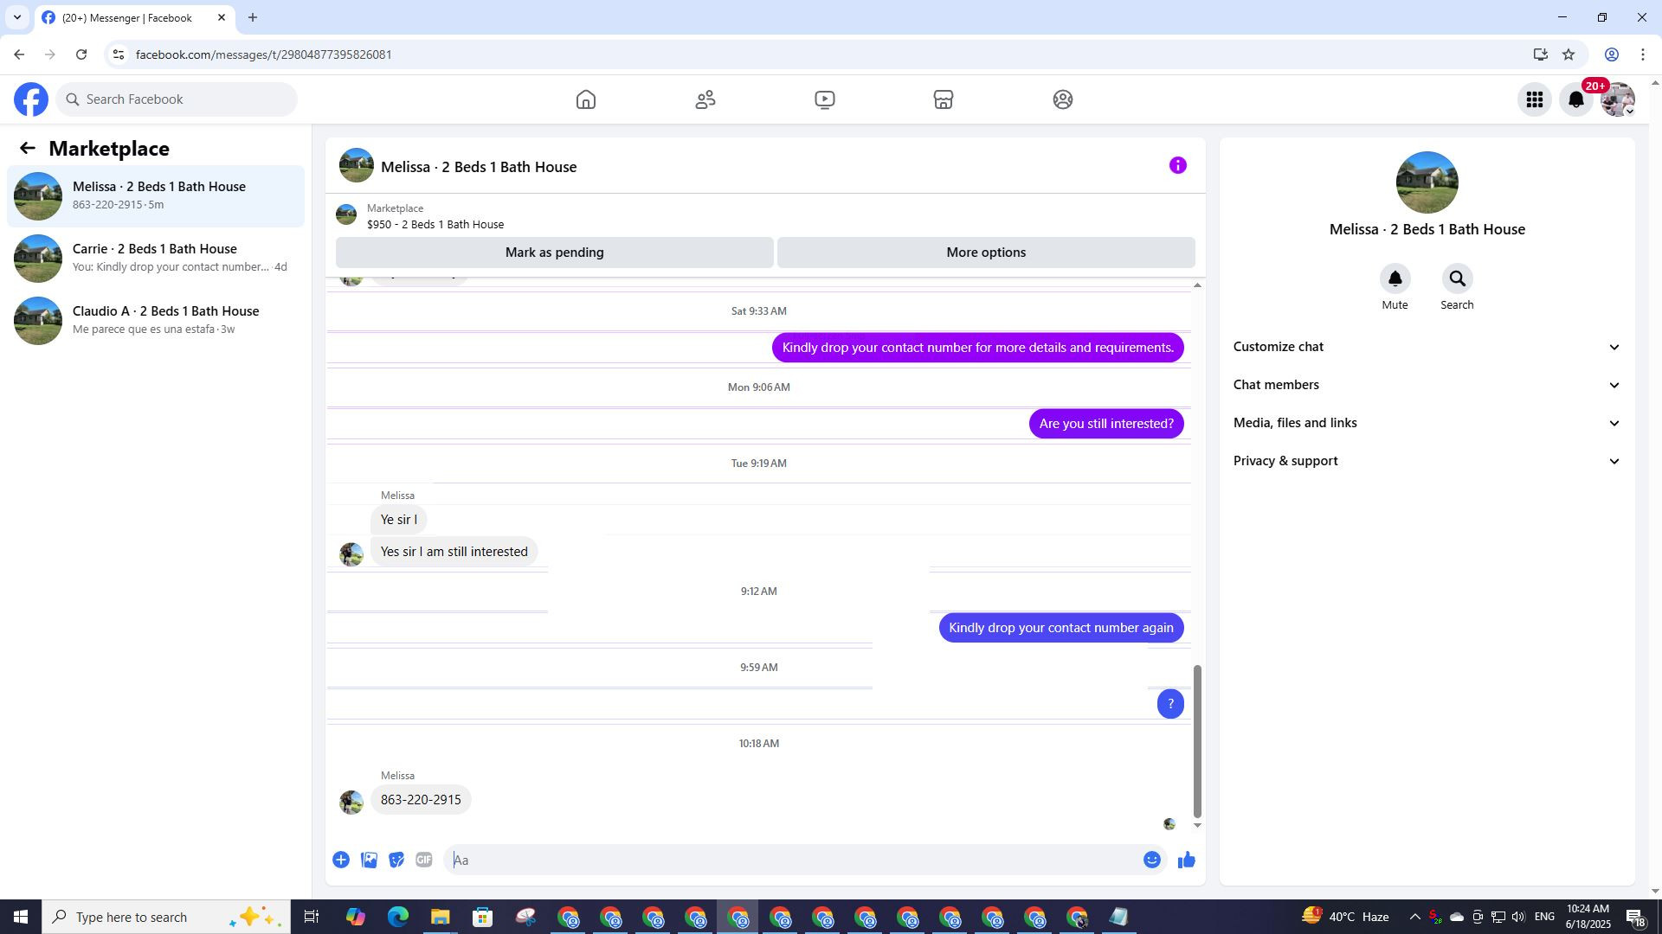Click the 'Are you still interested?' message

tap(1106, 424)
